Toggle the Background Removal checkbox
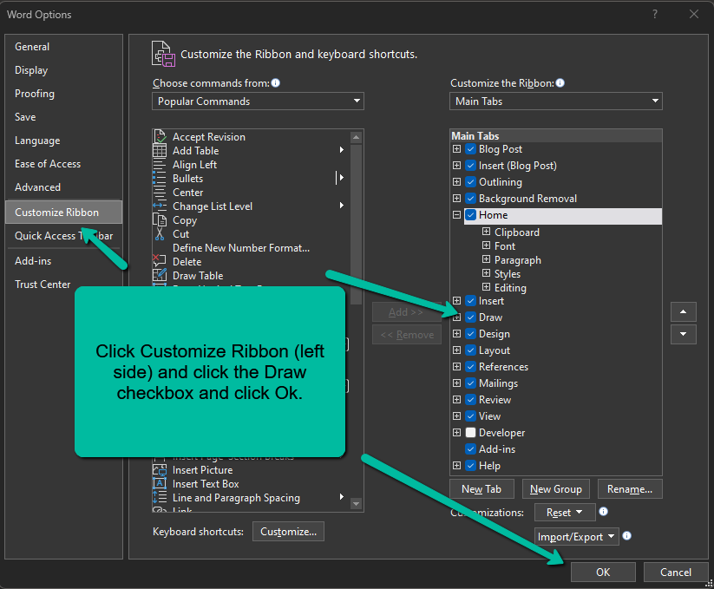Screen dimensions: 714x589 coord(471,199)
